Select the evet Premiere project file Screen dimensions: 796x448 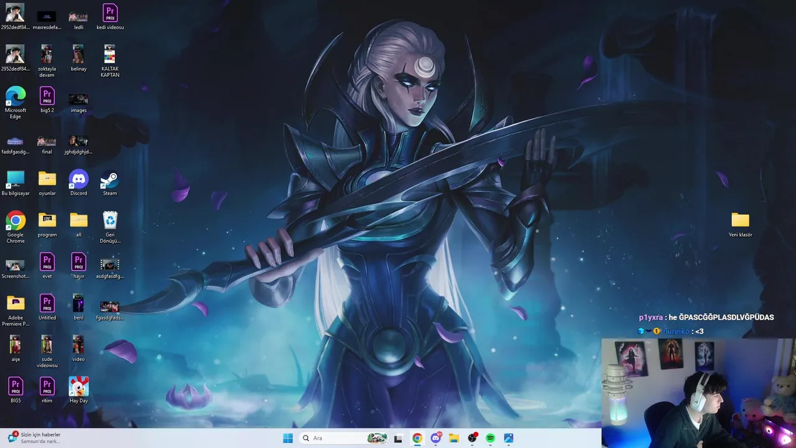(47, 266)
